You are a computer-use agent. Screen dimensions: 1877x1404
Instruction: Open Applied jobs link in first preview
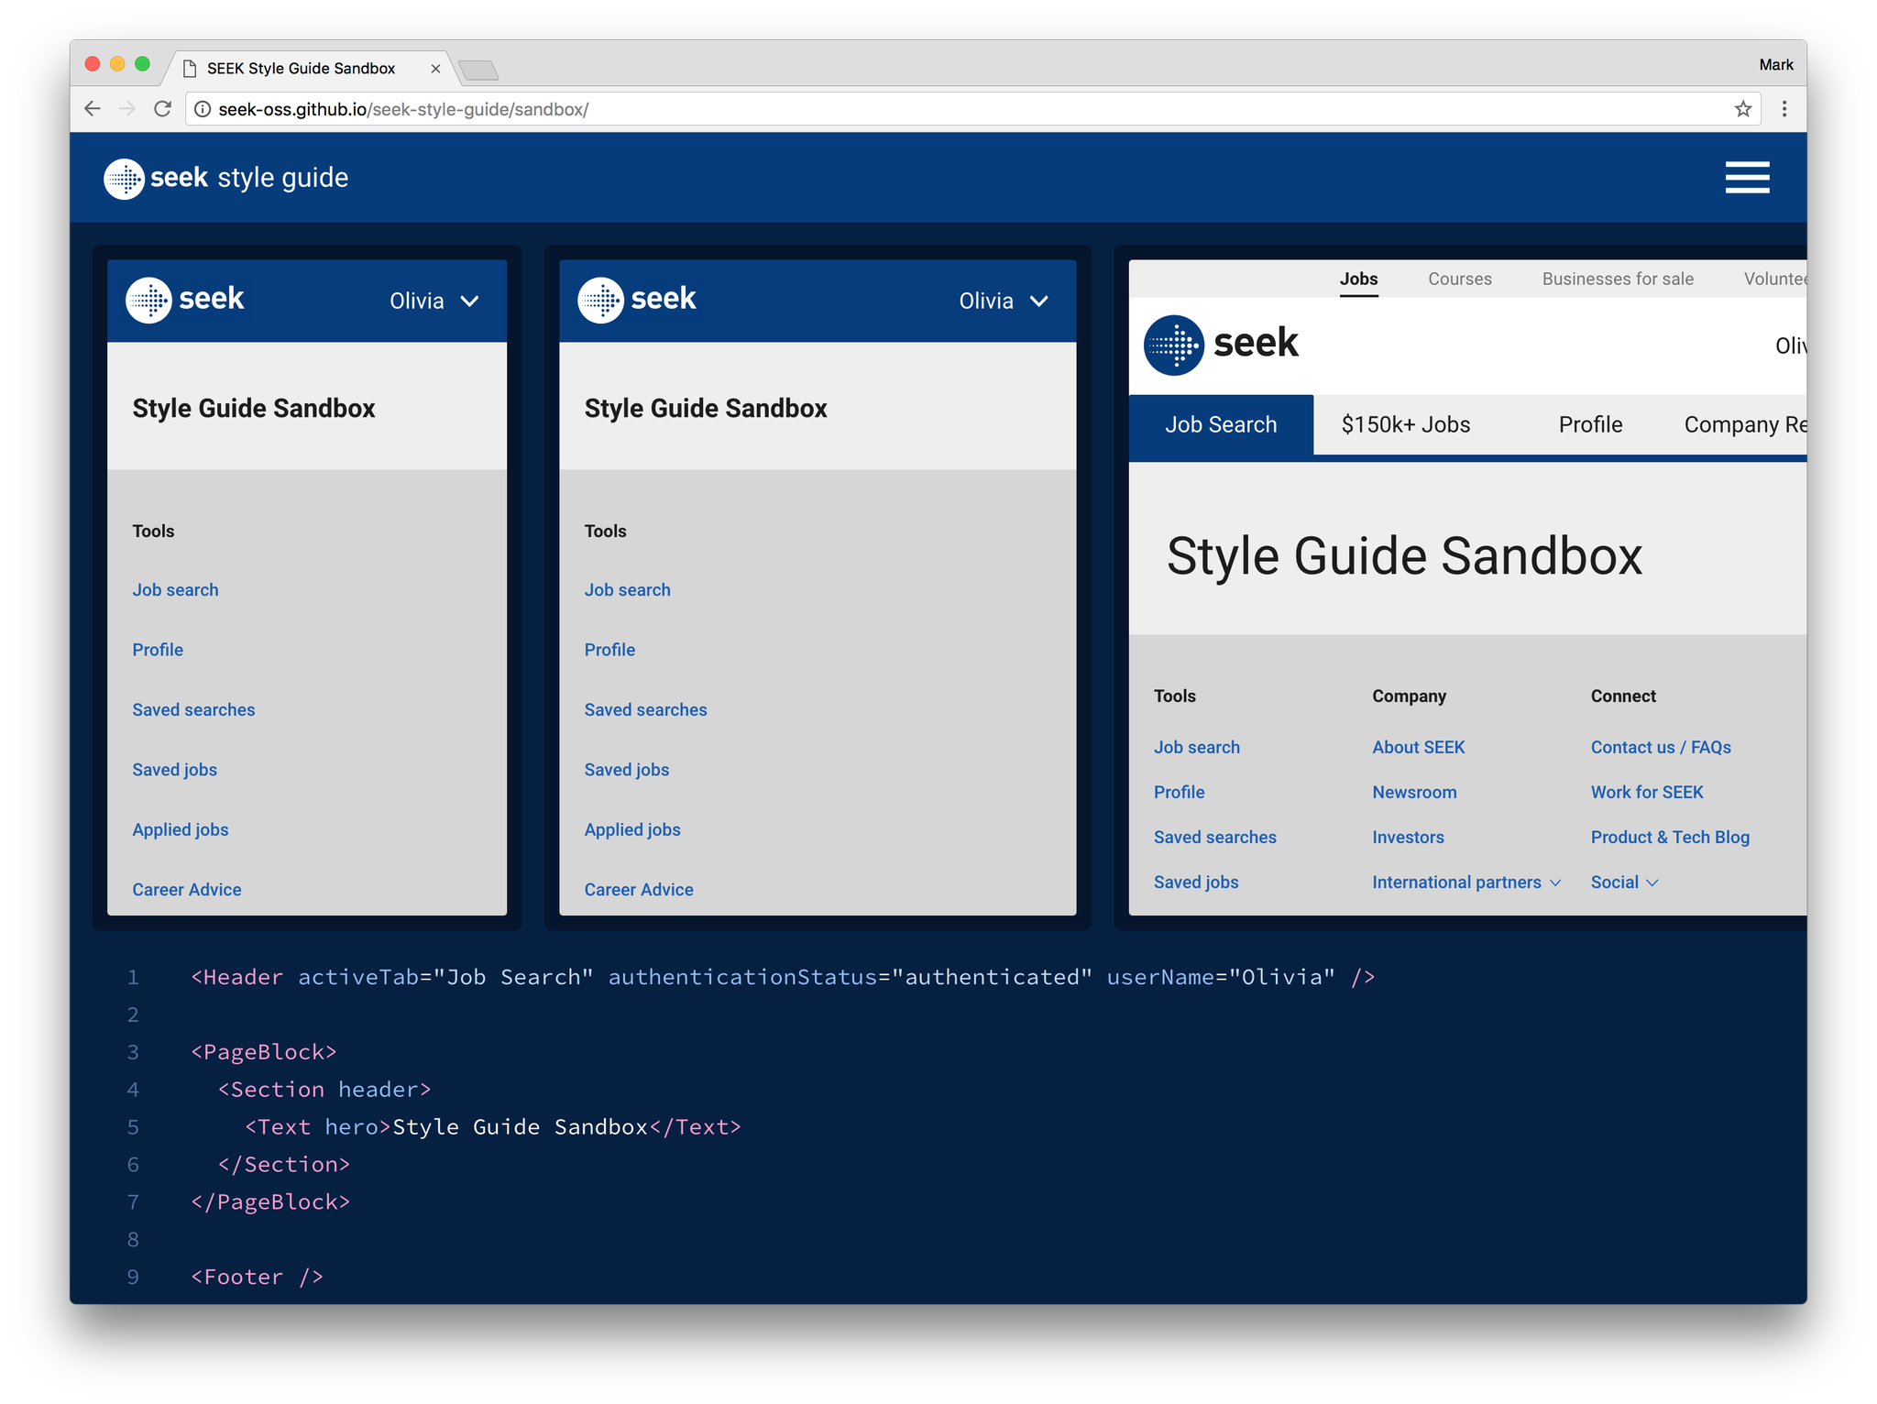pos(180,829)
